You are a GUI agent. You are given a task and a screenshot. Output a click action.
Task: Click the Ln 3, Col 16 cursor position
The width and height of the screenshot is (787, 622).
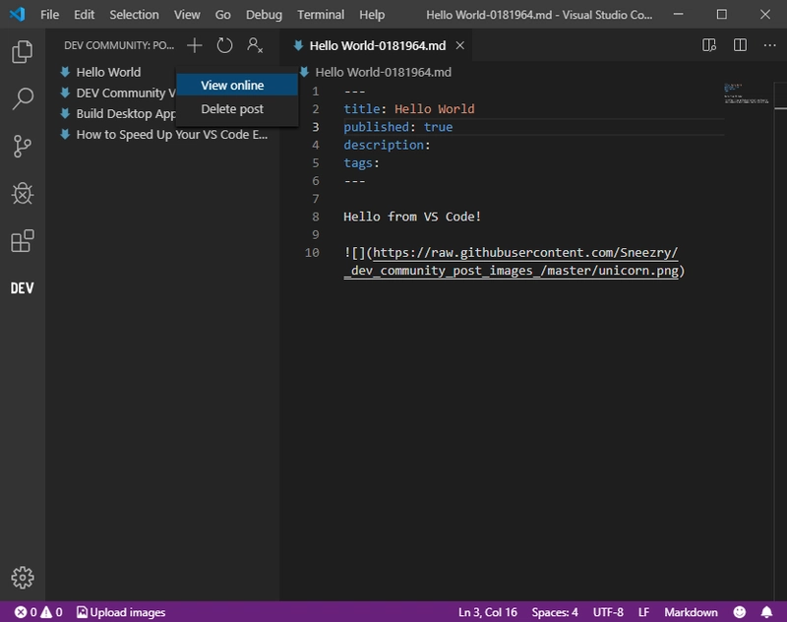tap(487, 612)
